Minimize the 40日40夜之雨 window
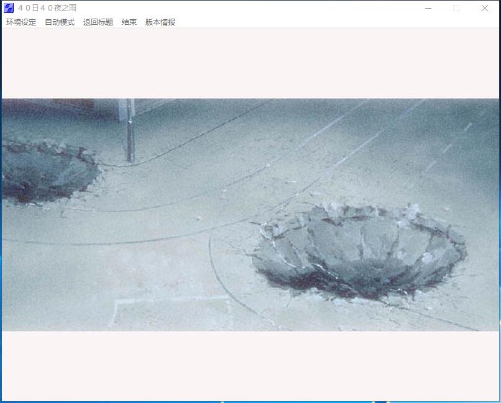 pos(428,8)
